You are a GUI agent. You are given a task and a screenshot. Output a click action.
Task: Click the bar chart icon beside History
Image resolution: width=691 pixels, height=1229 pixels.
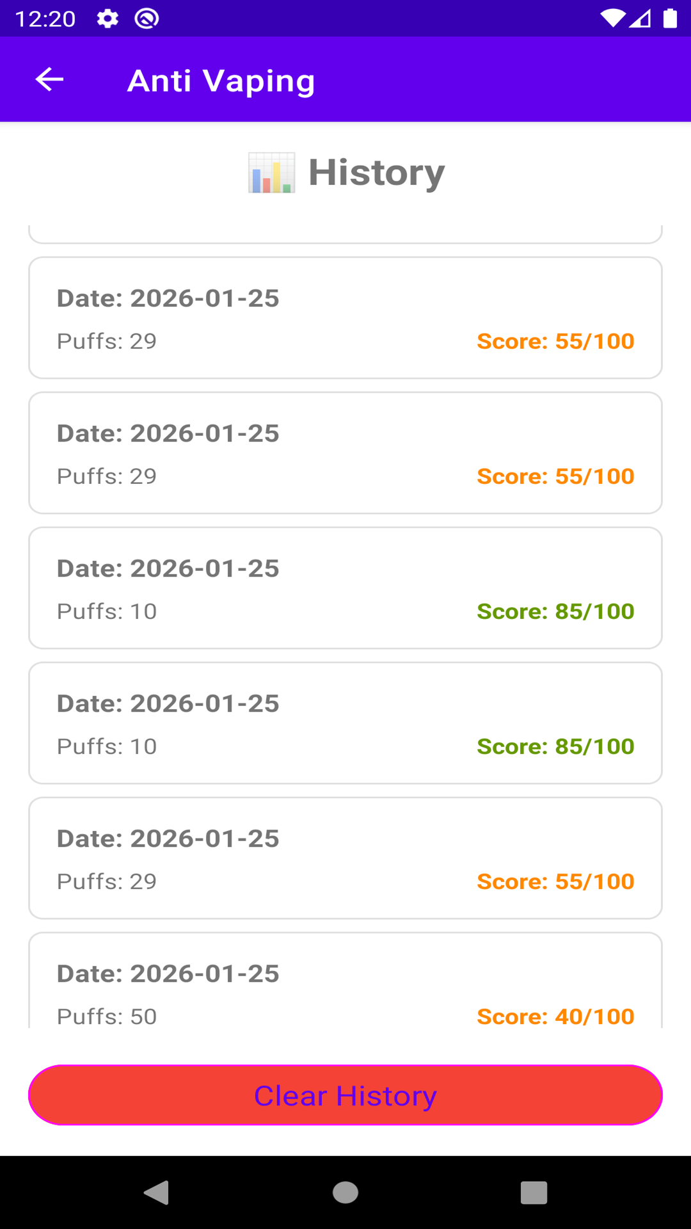[272, 173]
